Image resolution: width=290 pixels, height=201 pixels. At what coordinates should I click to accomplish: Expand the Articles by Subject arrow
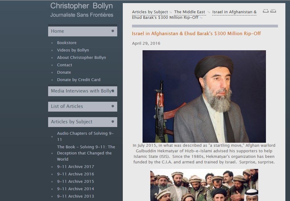[x=113, y=121]
